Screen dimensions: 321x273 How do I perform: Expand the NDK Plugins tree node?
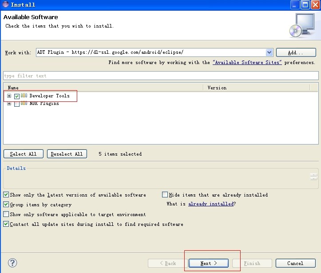pyautogui.click(x=9, y=104)
